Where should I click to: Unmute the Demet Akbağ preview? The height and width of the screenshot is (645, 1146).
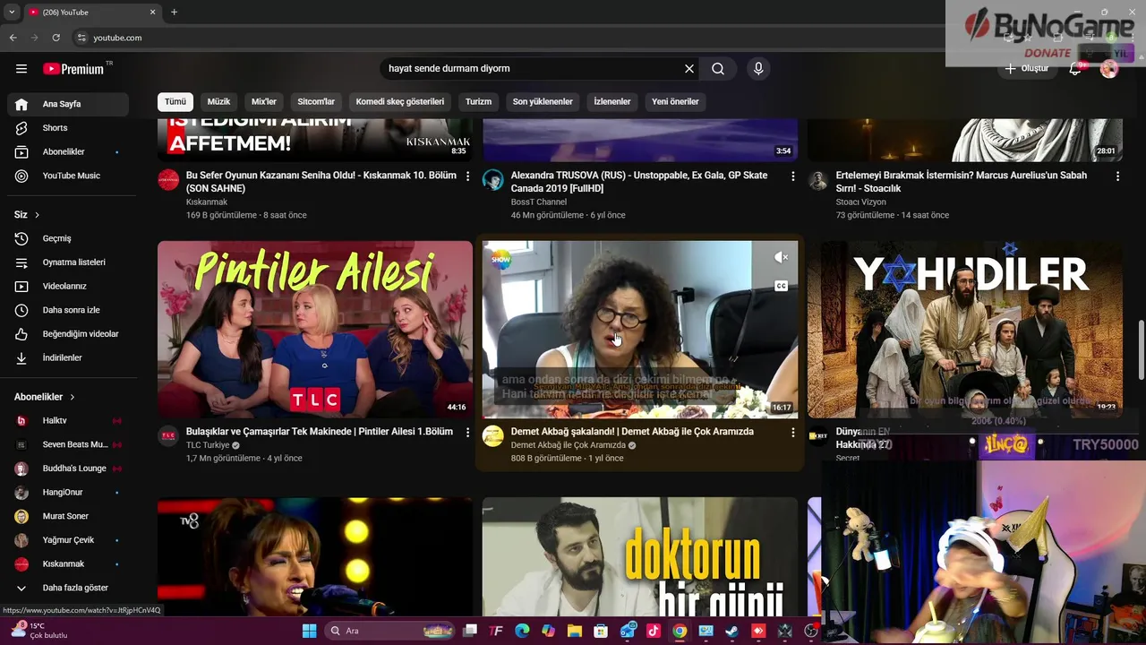pyautogui.click(x=781, y=258)
